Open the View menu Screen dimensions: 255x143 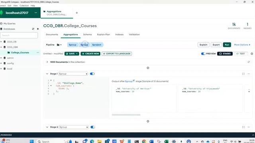pos(16,6)
